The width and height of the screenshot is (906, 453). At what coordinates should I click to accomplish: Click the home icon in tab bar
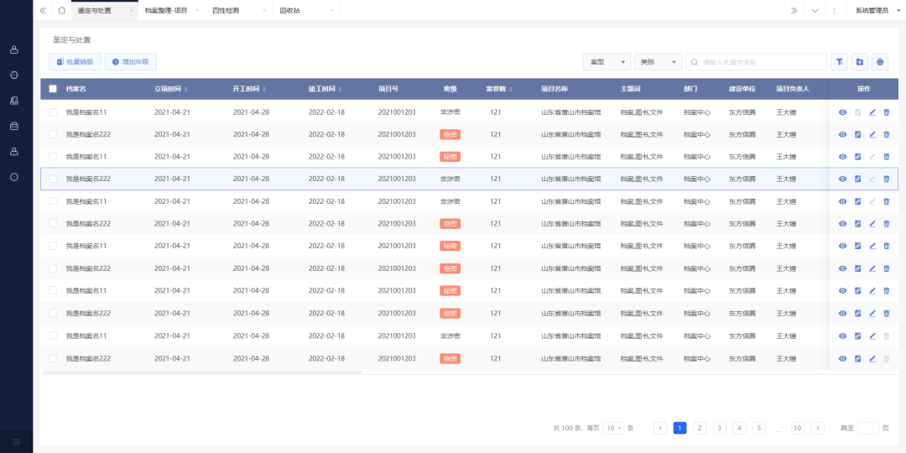61,10
